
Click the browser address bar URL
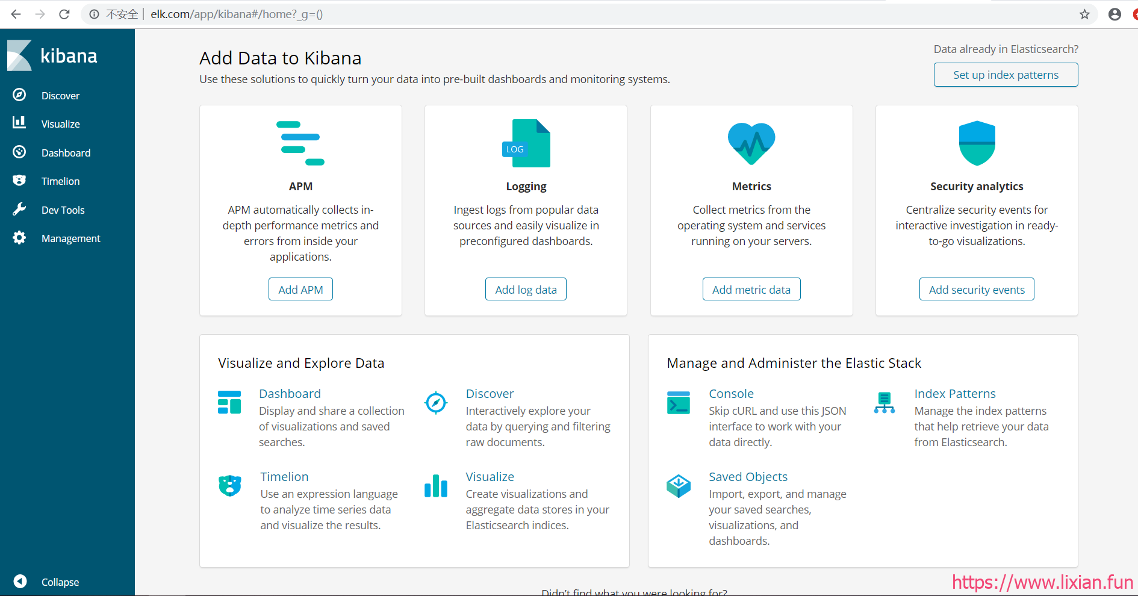point(237,14)
